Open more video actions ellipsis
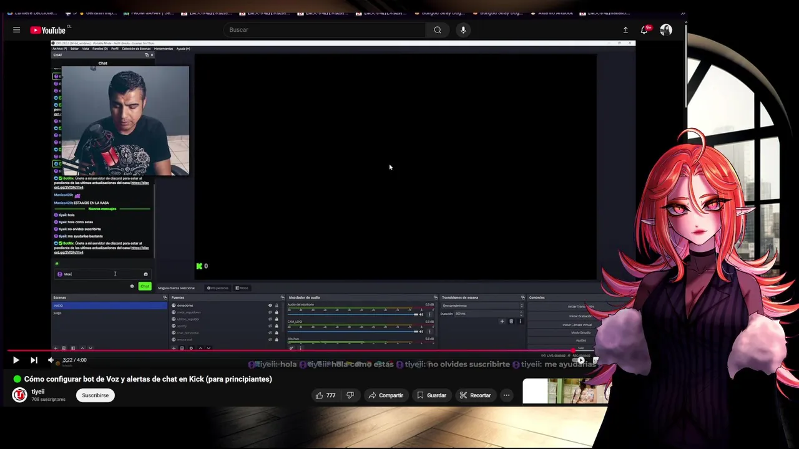The height and width of the screenshot is (449, 799). [x=506, y=395]
